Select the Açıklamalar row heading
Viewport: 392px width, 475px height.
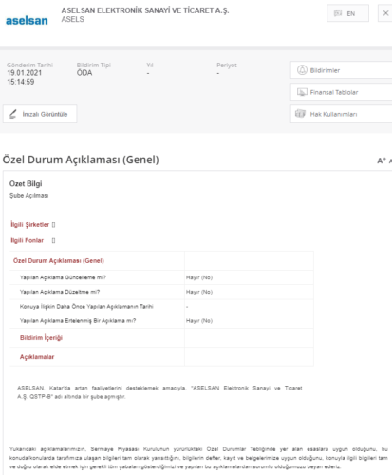[37, 357]
